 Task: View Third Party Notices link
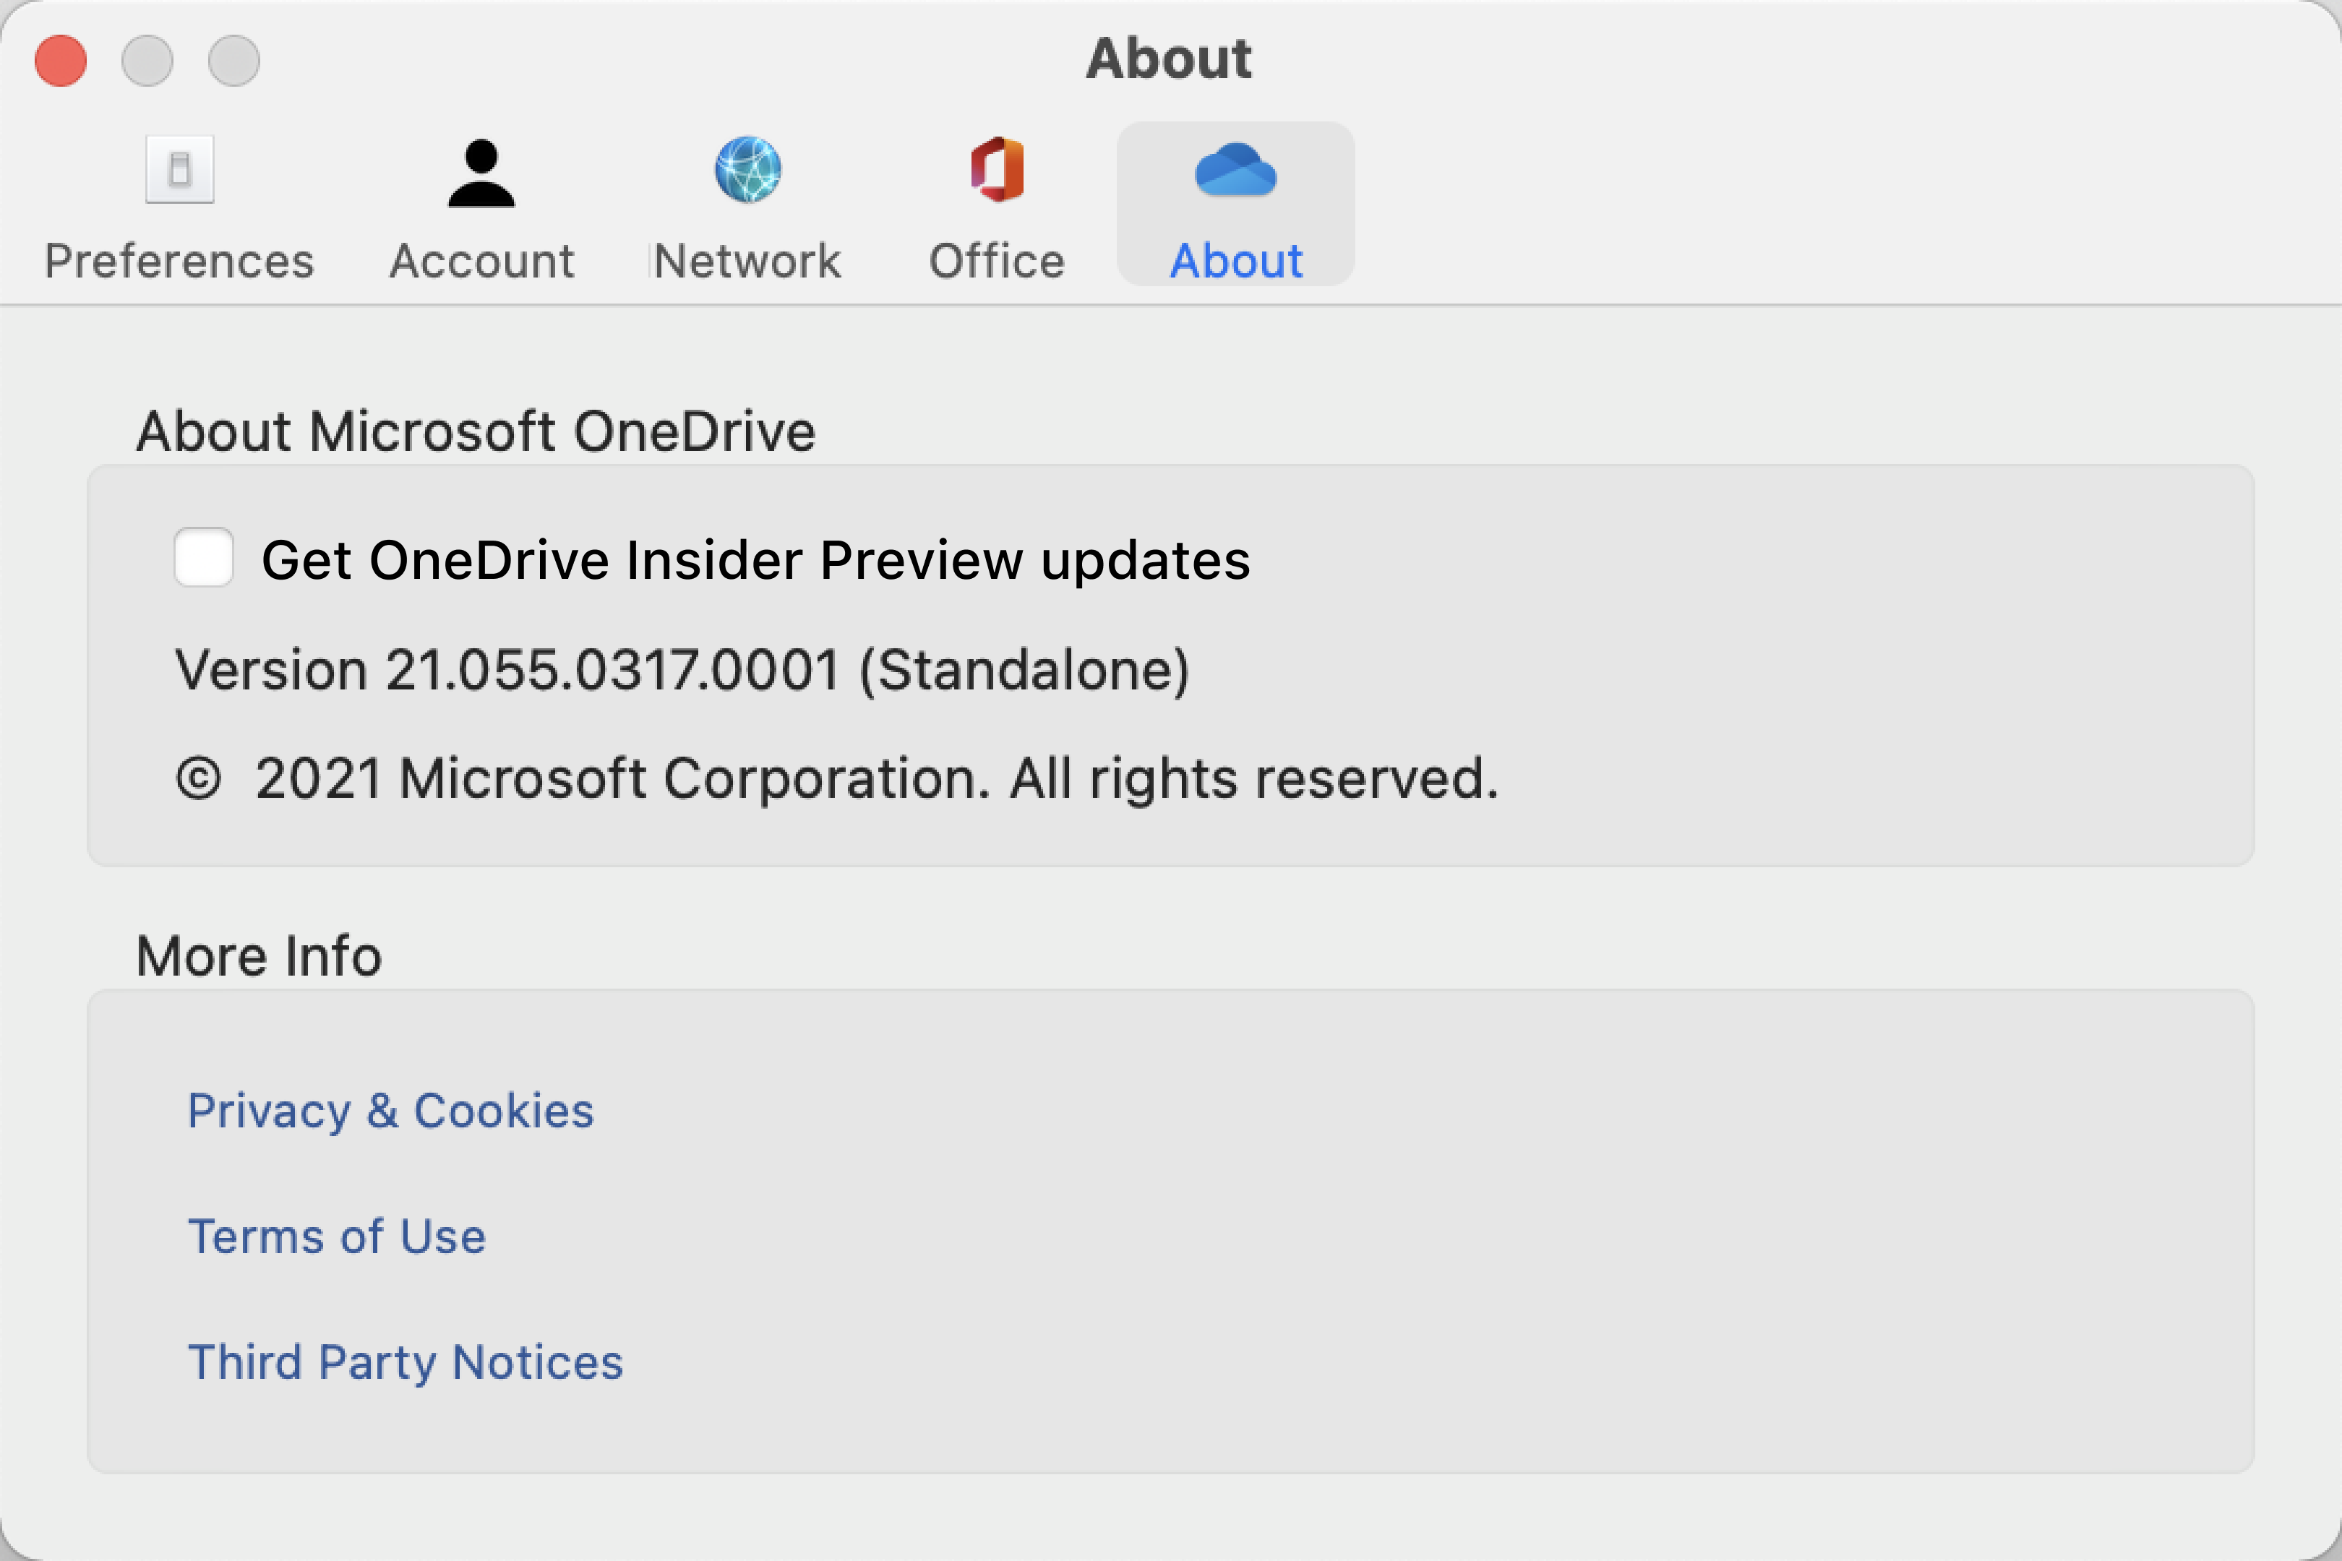[x=406, y=1363]
